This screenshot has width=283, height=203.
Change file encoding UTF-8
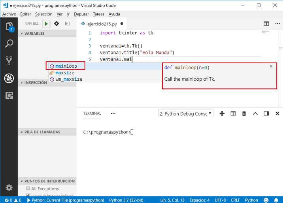pyautogui.click(x=220, y=200)
